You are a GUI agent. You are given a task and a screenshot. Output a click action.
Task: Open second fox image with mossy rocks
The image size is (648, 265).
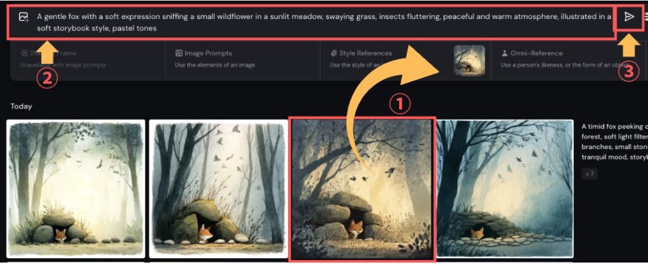click(218, 189)
